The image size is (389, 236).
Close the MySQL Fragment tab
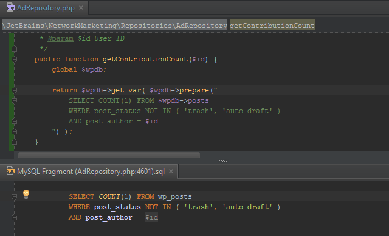point(171,172)
